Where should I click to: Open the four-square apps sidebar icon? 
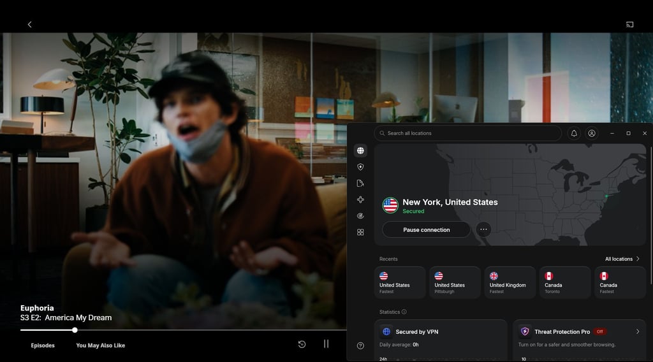click(360, 232)
